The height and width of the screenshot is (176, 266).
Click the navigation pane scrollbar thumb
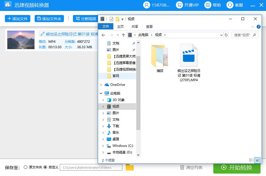tap(138, 93)
